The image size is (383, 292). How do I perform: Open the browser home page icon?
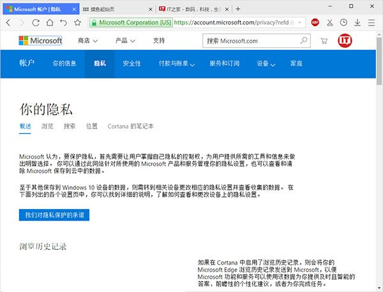pyautogui.click(x=50, y=23)
